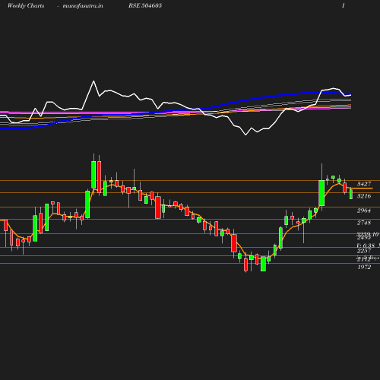This screenshot has height=380, width=380.
Task: Click the 'munafasutra.in' site label
Action: [x=83, y=6]
